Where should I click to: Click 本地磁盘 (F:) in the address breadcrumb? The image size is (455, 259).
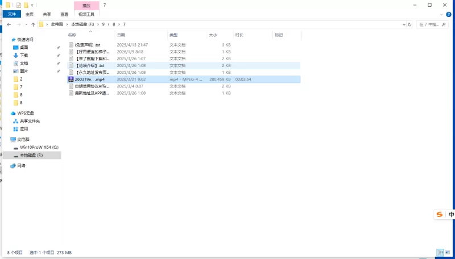coord(82,24)
